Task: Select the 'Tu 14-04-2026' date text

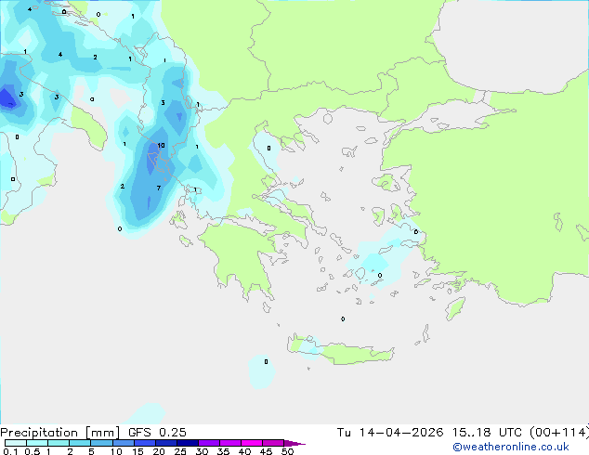Action: click(x=390, y=433)
